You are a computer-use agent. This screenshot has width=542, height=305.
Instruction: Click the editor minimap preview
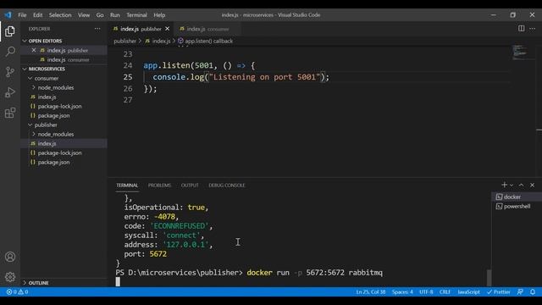coord(519,53)
